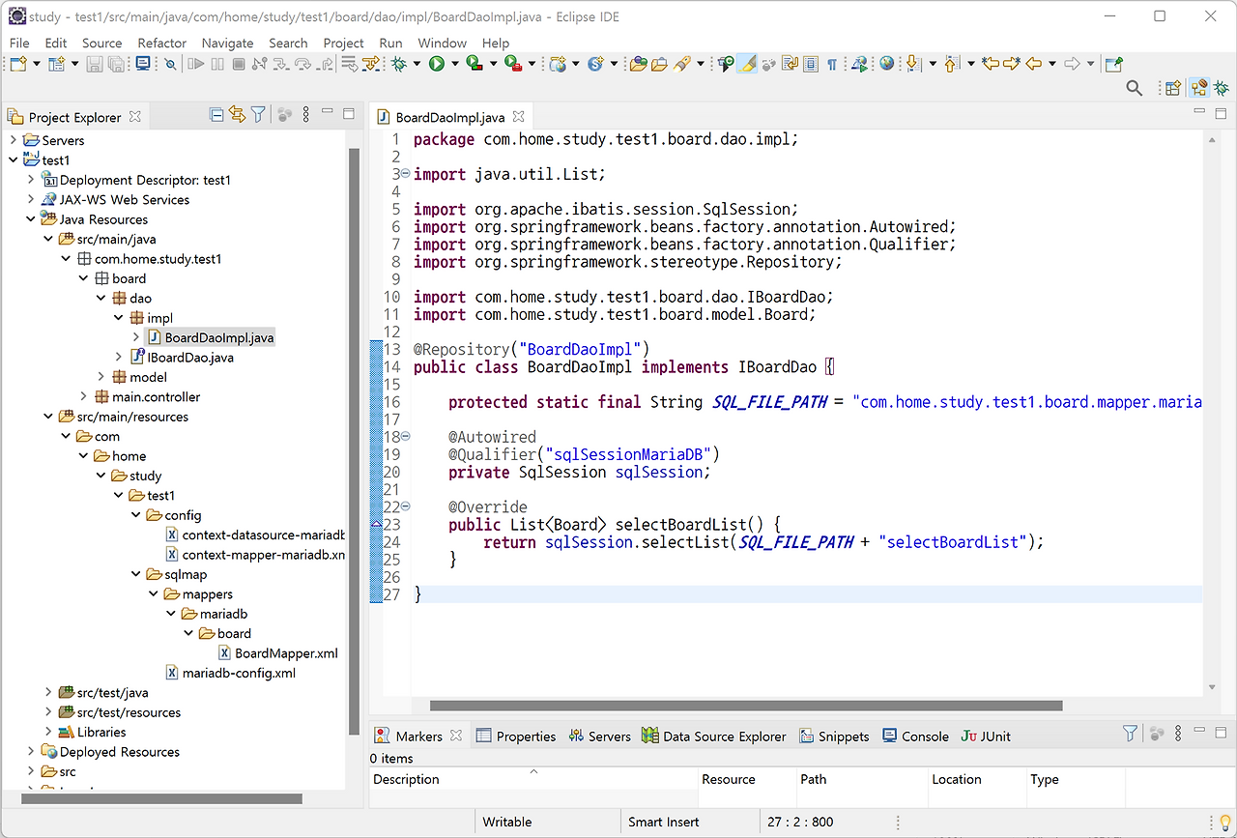
Task: Select IBoardDao.java in Project Explorer
Action: 190,358
